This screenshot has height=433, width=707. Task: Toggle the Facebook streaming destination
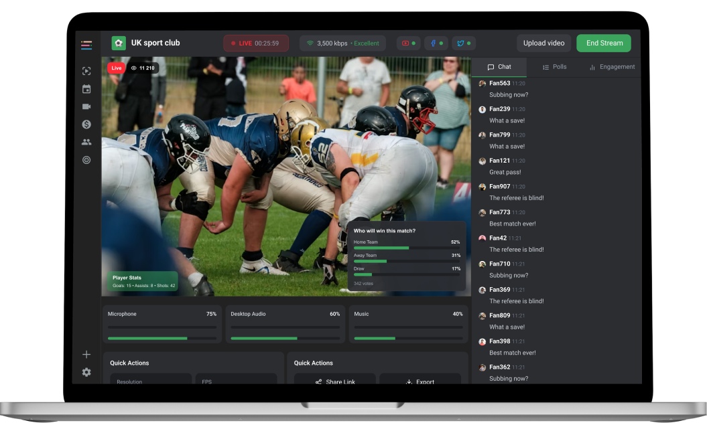click(436, 42)
